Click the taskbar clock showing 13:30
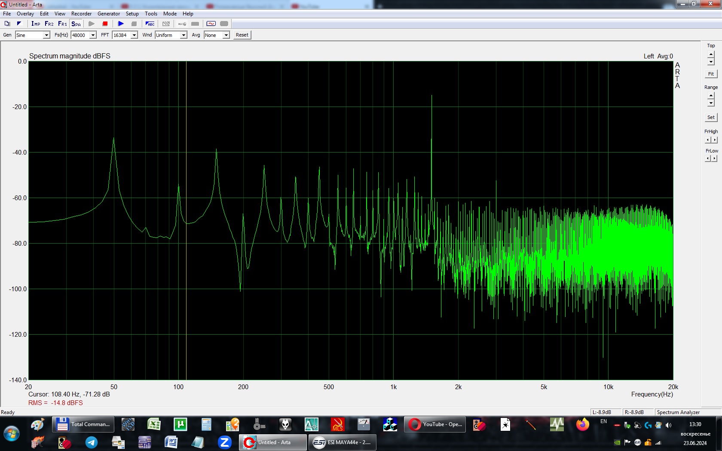The image size is (722, 451). pos(695,424)
